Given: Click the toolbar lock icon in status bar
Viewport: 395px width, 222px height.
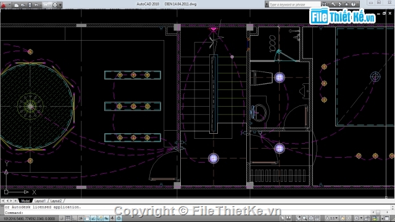Looking at the screenshot, I should [367, 218].
